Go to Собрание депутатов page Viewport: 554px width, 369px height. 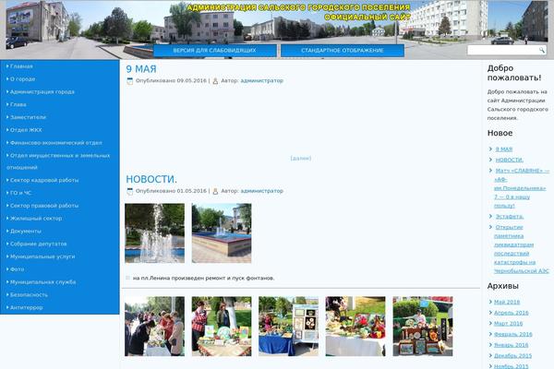point(38,244)
